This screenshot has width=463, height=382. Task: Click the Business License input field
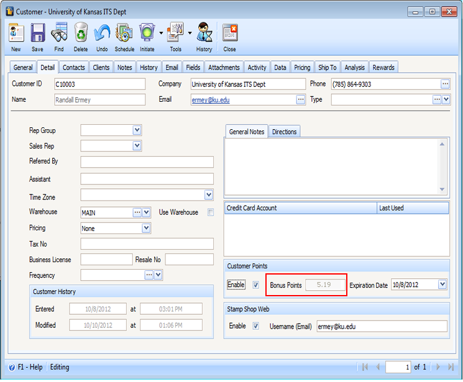coord(107,260)
